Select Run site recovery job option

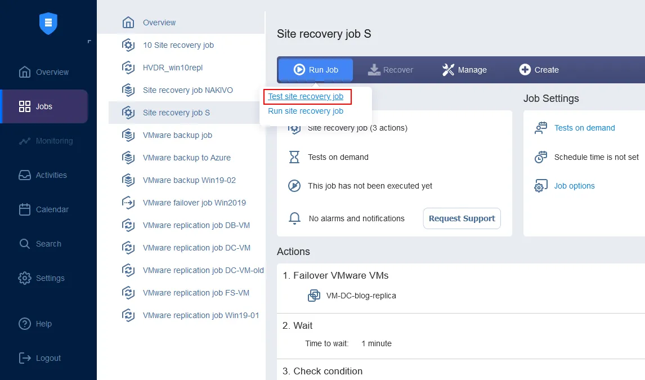coord(306,111)
